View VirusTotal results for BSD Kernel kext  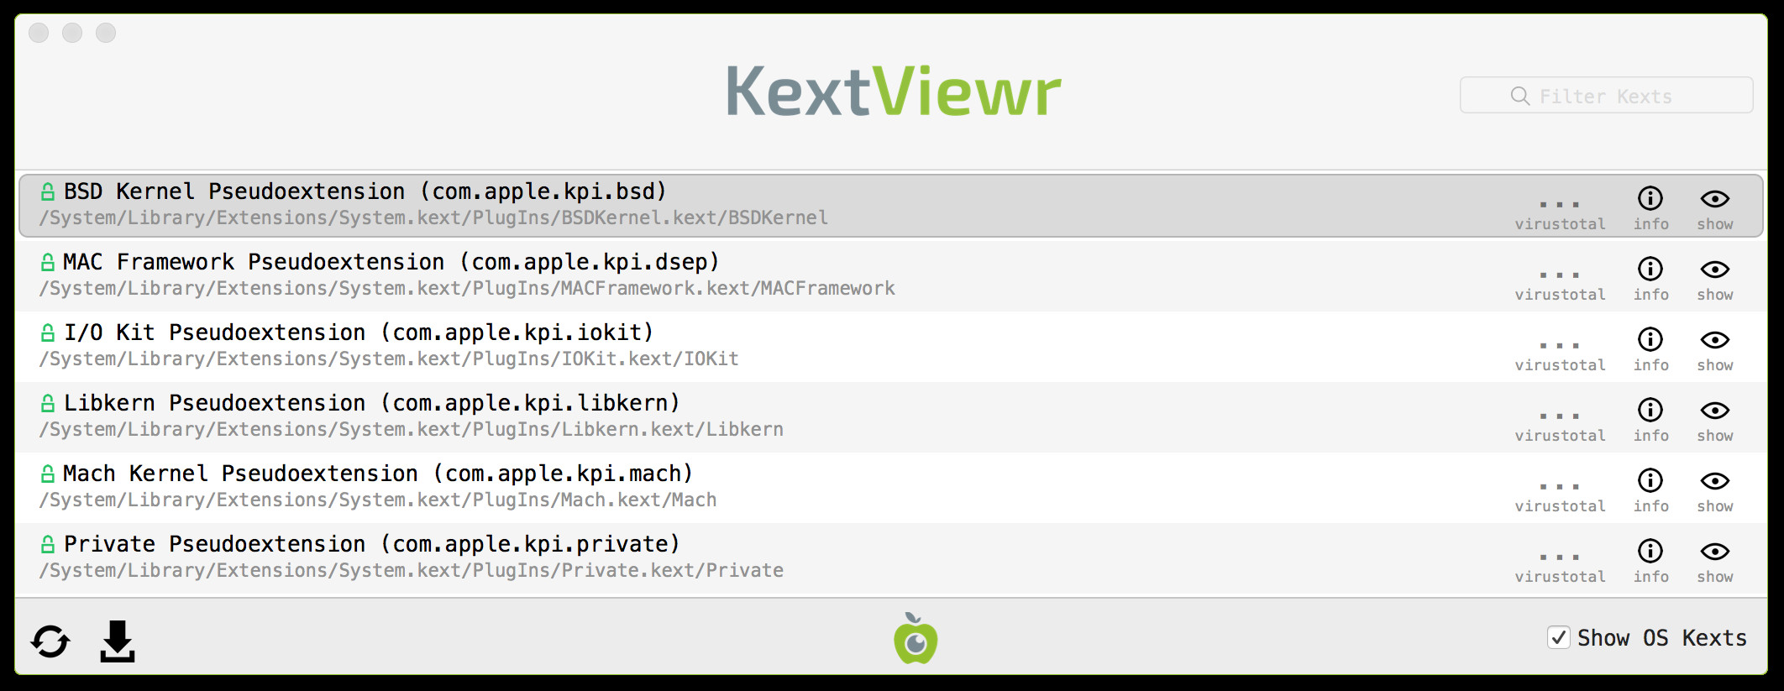[1560, 213]
